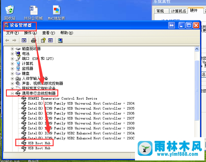
Task: Click the Device Manager title bar icon
Action: 7,25
